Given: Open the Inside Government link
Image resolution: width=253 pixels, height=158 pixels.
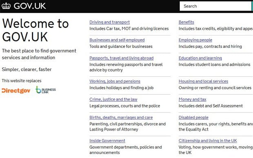Looking at the screenshot, I should coord(107,140).
